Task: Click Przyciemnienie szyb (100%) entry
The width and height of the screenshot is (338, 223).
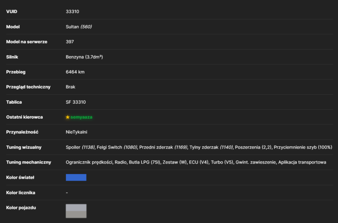Action: [x=303, y=147]
